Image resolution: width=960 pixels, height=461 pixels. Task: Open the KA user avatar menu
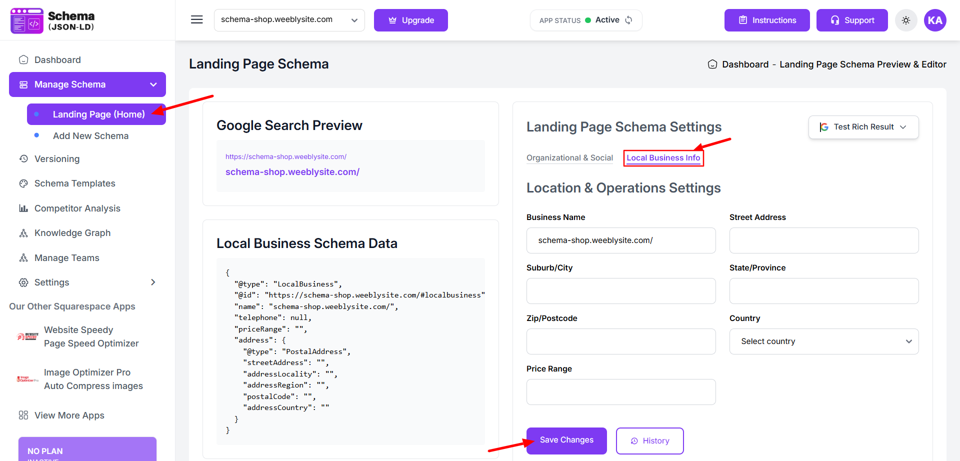point(934,20)
